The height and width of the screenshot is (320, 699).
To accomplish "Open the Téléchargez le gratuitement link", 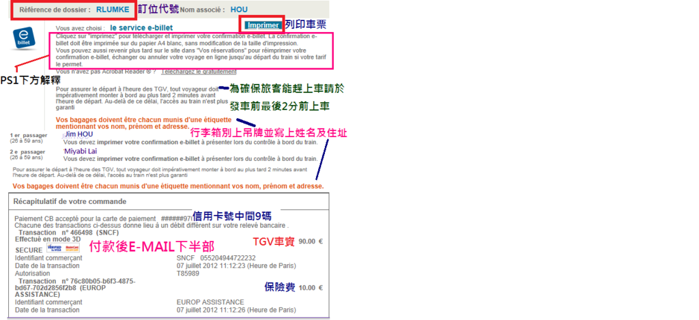I will click(199, 72).
